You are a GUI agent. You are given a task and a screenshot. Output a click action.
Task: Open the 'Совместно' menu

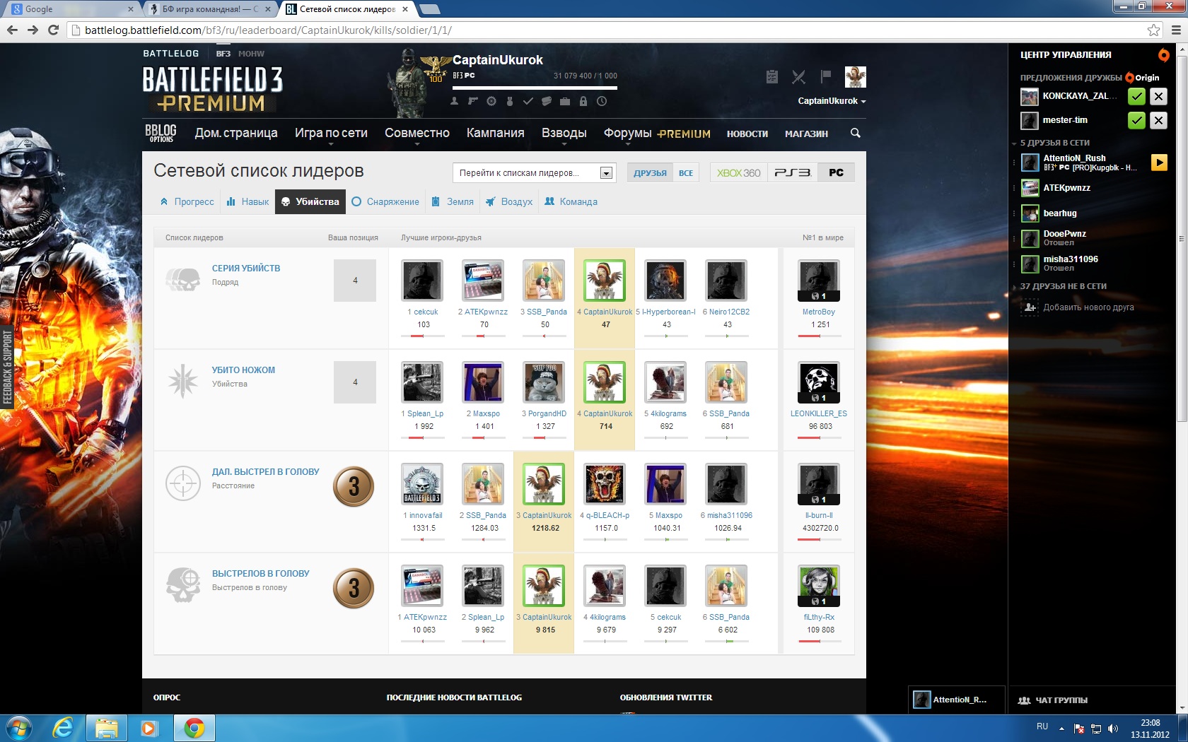click(417, 133)
